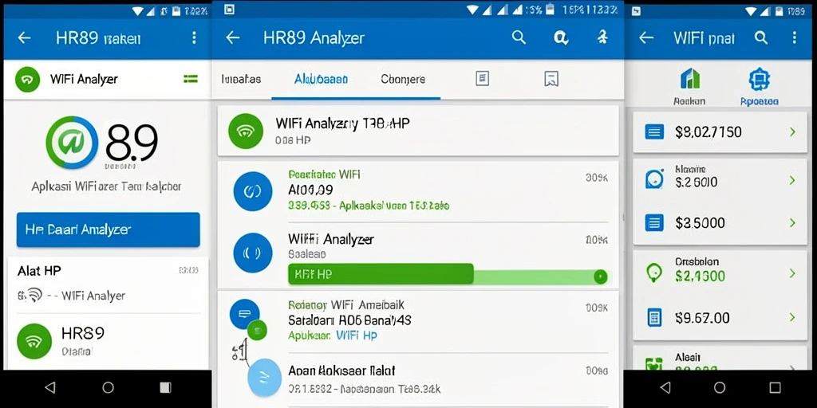Expand the $8.02.7150 row chevron
Viewport: 817px width, 408px height.
792,131
